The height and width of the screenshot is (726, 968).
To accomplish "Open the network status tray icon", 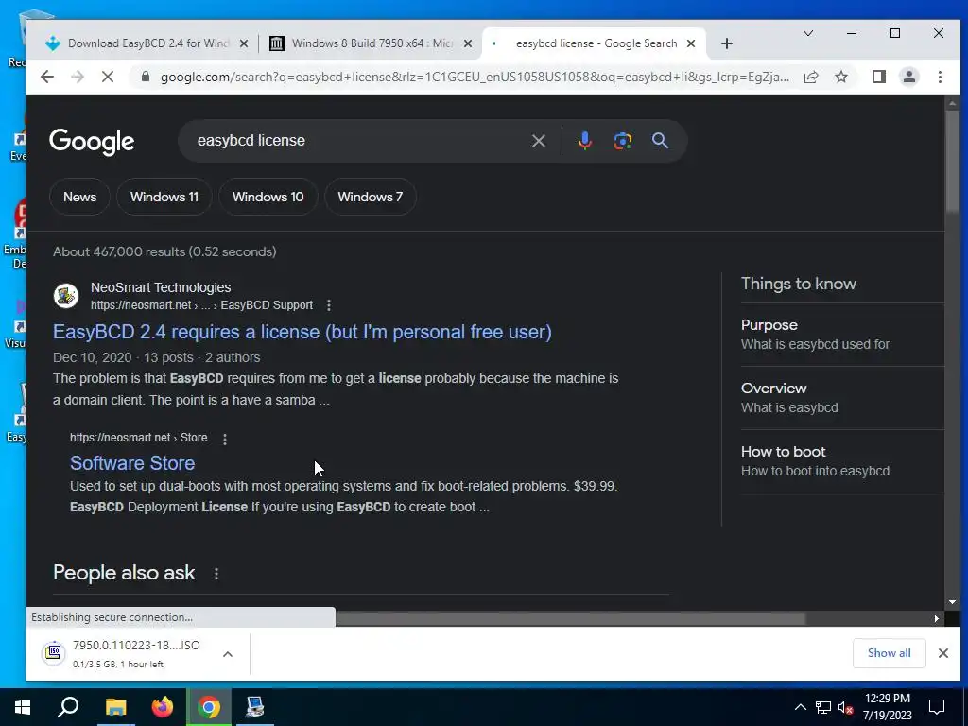I will (823, 707).
